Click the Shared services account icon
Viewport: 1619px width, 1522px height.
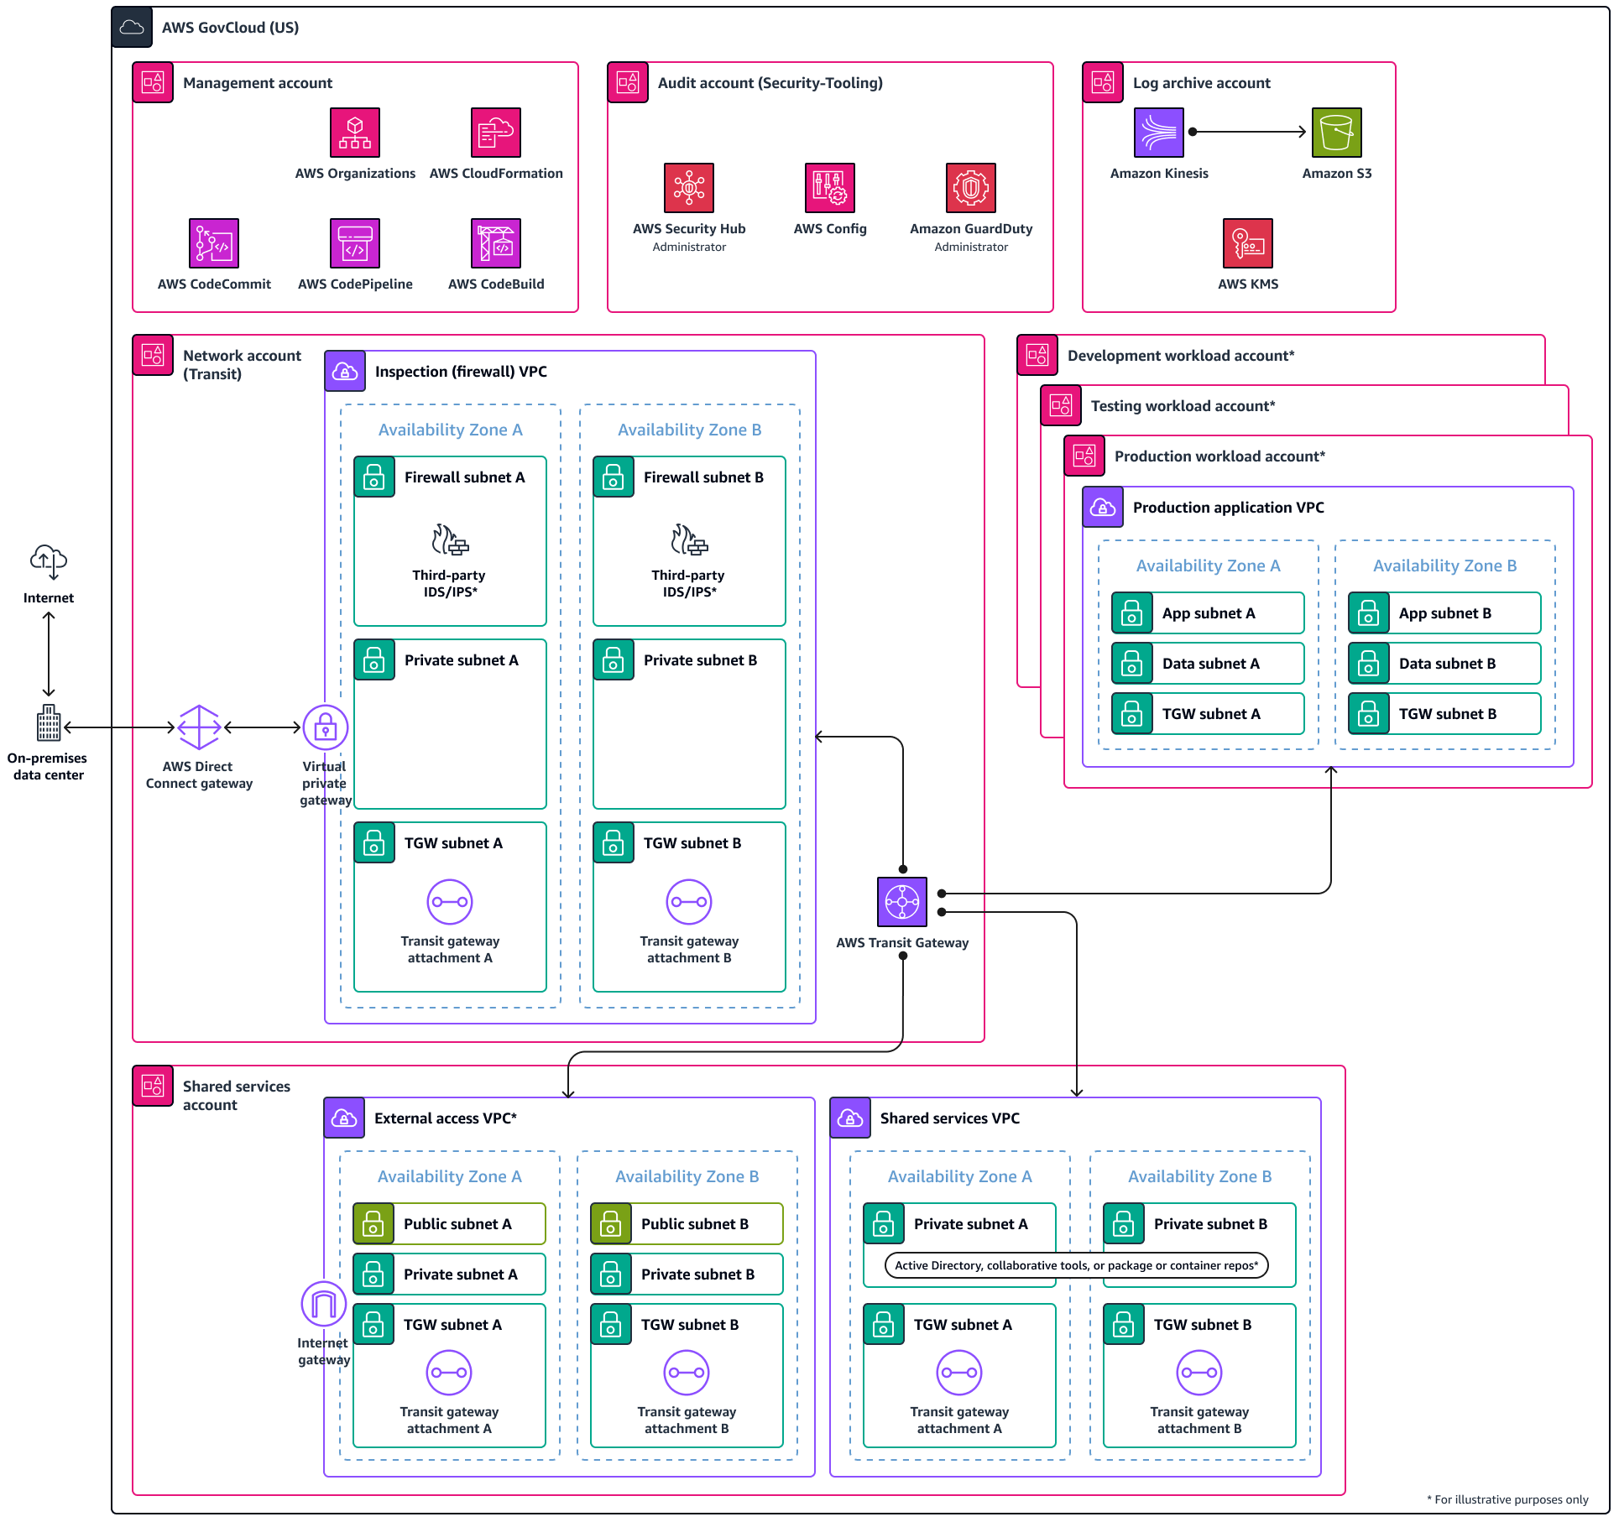point(153,1087)
